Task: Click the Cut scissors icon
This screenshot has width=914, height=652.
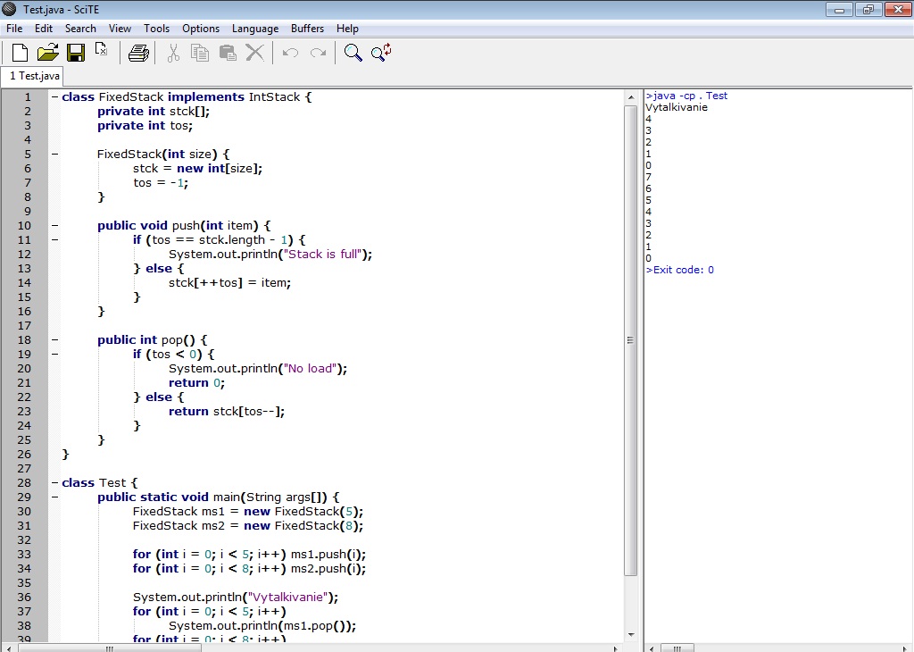Action: pyautogui.click(x=173, y=53)
